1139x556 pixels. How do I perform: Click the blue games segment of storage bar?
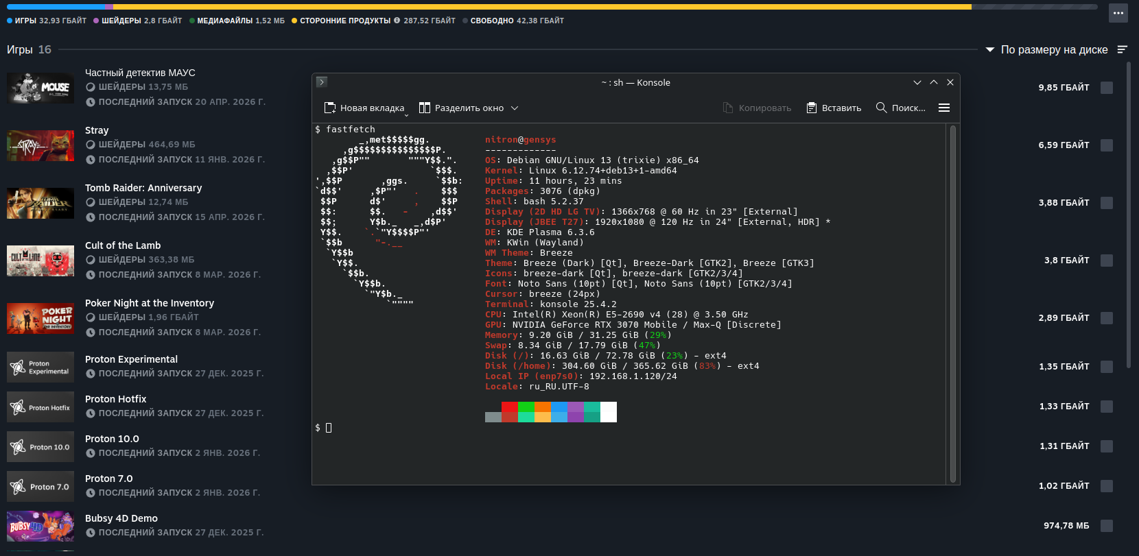point(56,7)
